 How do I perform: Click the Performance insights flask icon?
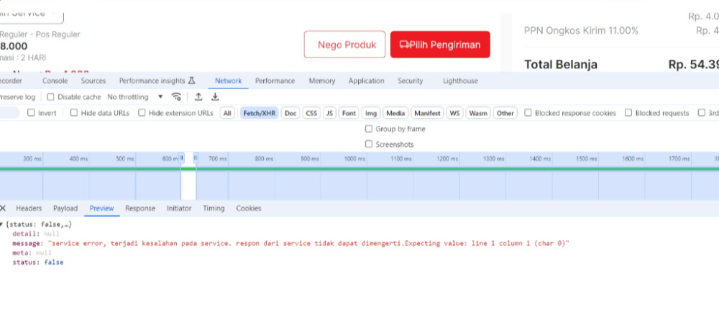[192, 81]
